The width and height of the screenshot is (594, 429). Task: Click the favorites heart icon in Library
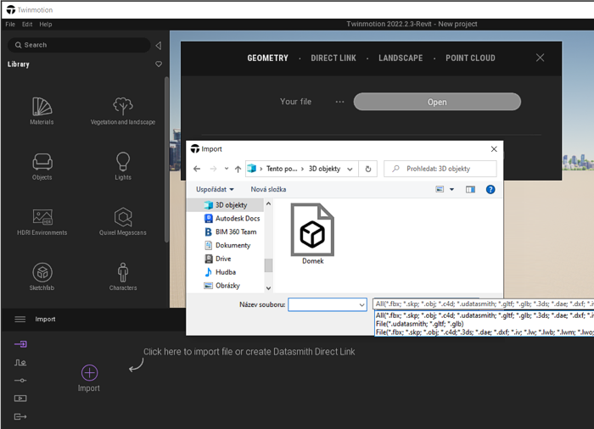point(159,64)
